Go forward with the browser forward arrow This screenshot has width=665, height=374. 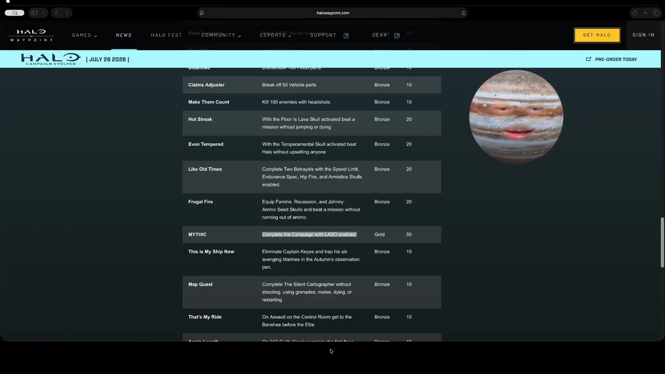click(66, 13)
